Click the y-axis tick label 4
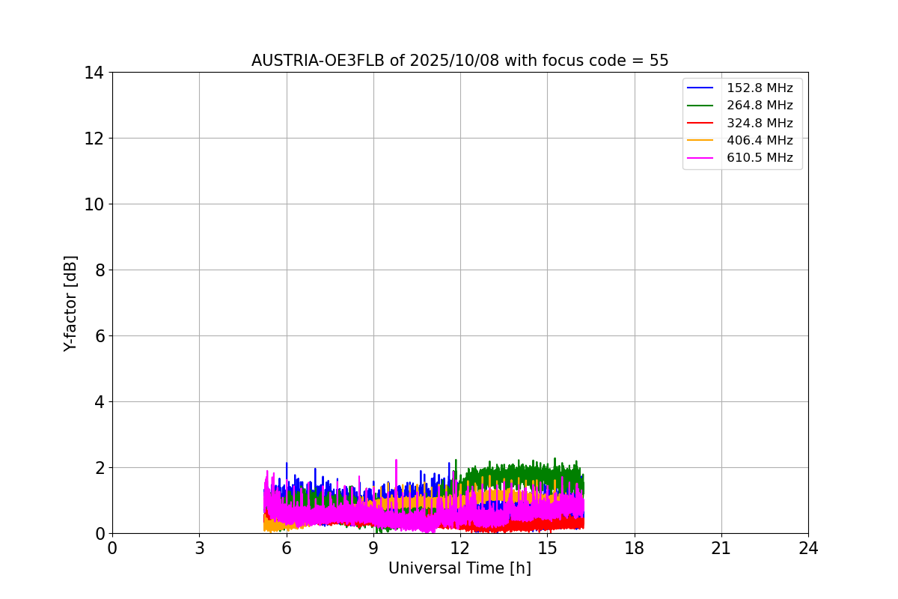The height and width of the screenshot is (599, 898). pyautogui.click(x=99, y=402)
